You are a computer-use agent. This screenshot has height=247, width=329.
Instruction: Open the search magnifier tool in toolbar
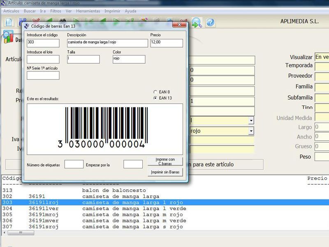197,23
